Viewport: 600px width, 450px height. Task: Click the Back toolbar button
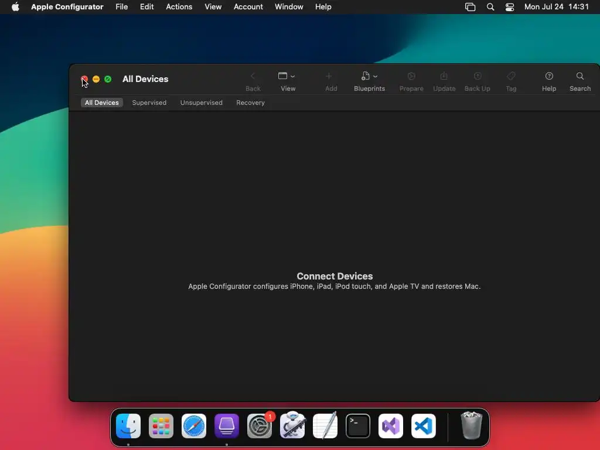pos(253,81)
